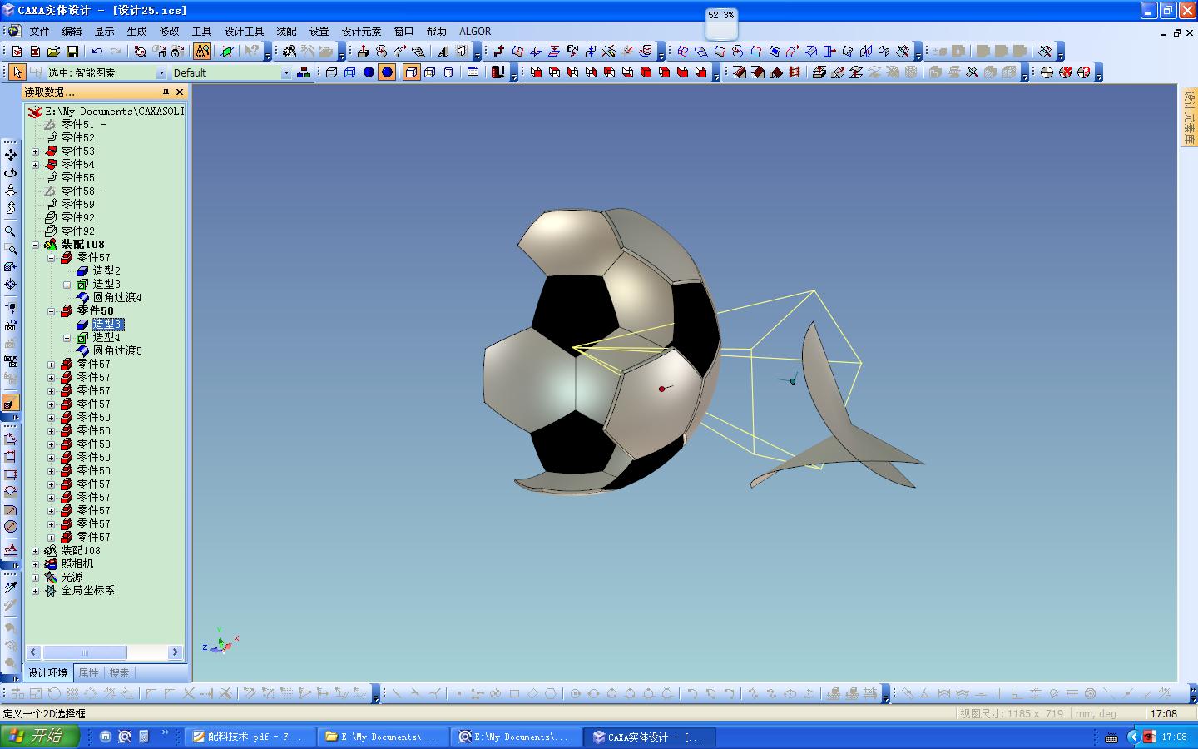Toggle the arrow selection tool button
The image size is (1198, 749).
tap(17, 72)
